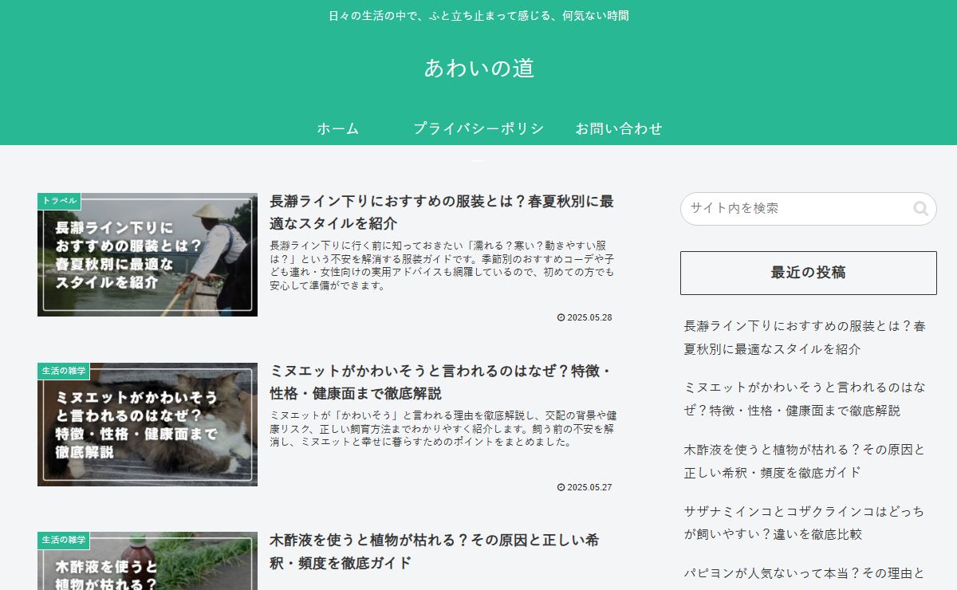Open sidebar post サザナミインコとコザクラインコ

click(x=805, y=522)
